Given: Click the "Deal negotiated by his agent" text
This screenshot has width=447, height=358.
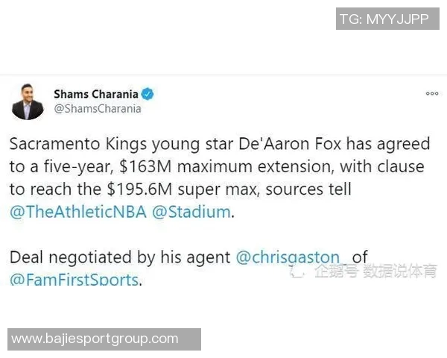Looking at the screenshot, I should coord(120,258).
